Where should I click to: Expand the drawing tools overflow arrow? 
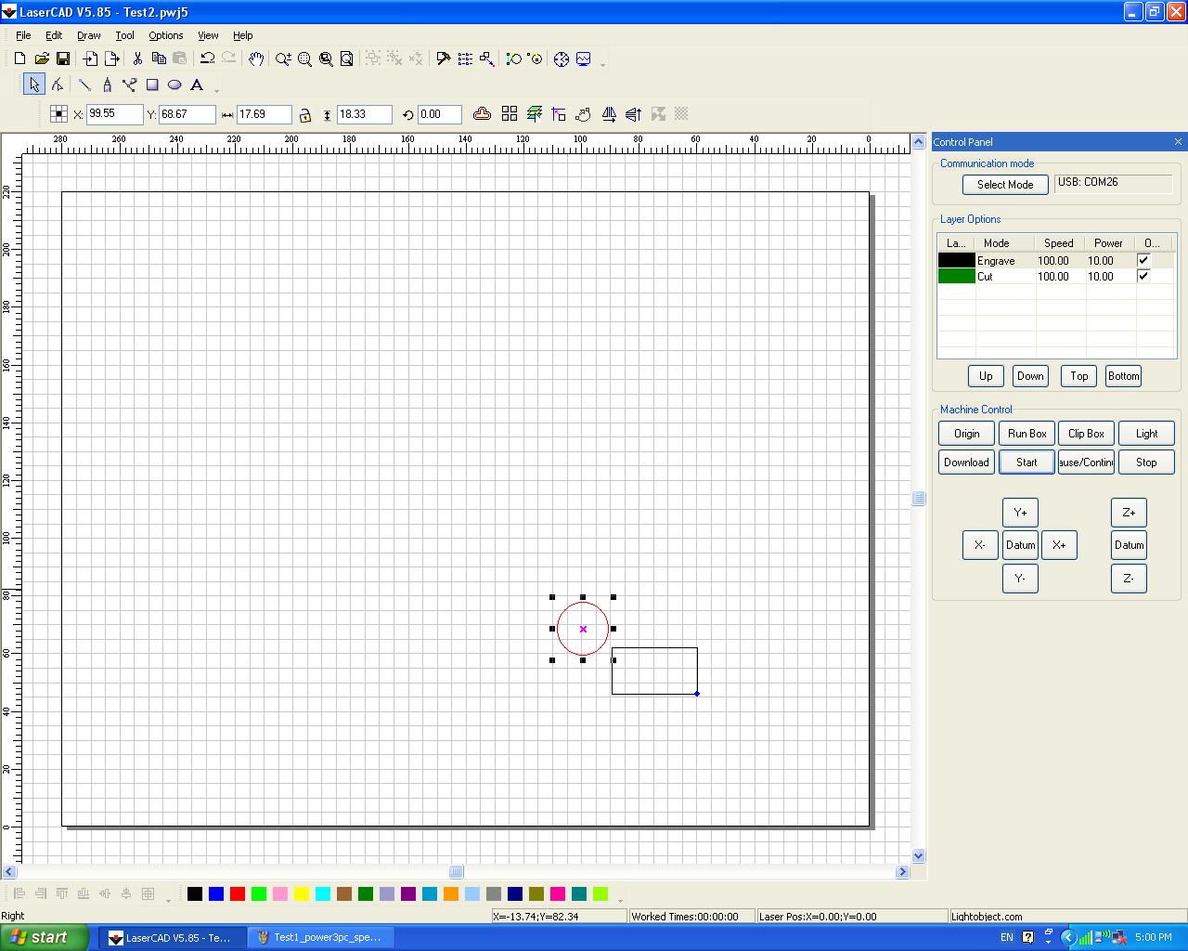point(217,90)
